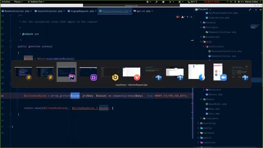The image size is (263, 148).
Task: Collapse the Http folder
Action: click(x=201, y=42)
